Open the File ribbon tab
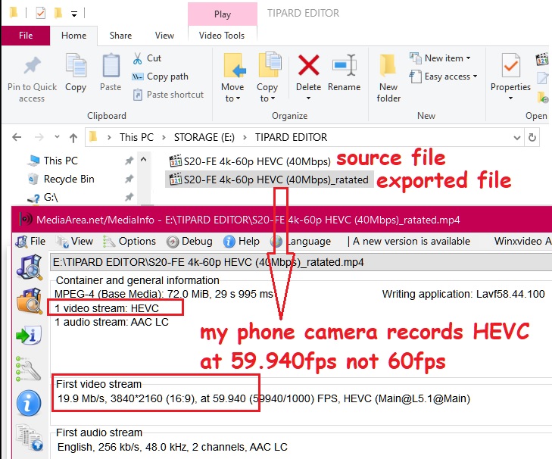 [26, 36]
